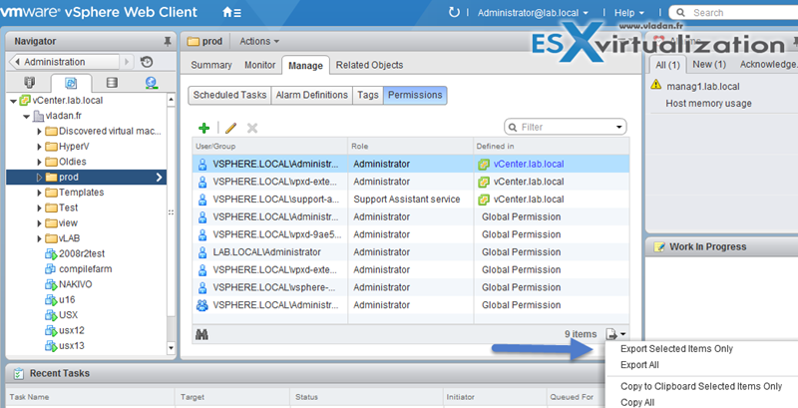Open the Help dropdown menu
Viewport: 798px width, 408px height.
[628, 13]
